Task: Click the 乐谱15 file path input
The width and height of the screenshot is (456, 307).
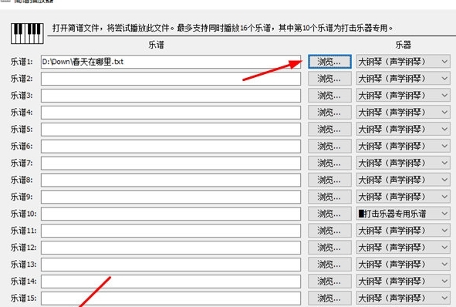Action: (171, 298)
